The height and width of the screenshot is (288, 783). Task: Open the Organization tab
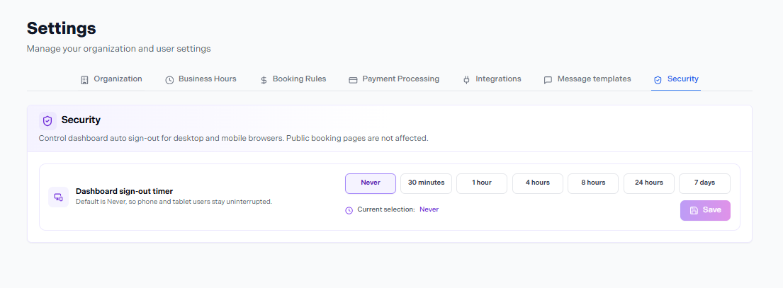111,79
